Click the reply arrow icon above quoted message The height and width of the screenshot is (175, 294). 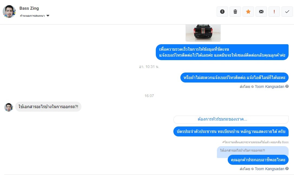click(x=223, y=142)
